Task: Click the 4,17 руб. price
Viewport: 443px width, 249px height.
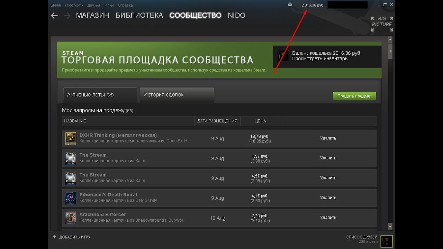Action: click(x=260, y=196)
